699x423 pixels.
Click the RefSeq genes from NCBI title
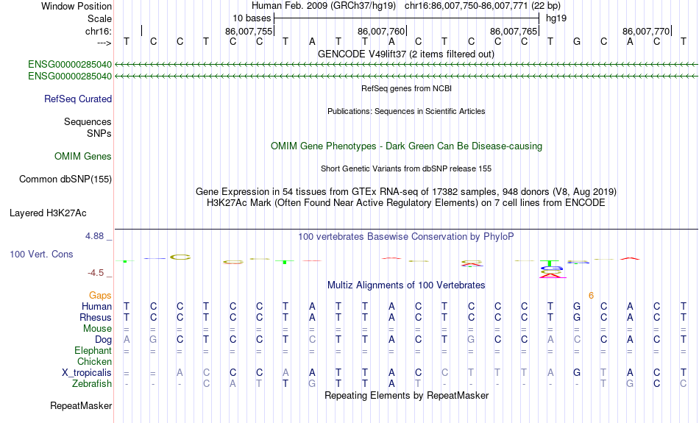406,88
